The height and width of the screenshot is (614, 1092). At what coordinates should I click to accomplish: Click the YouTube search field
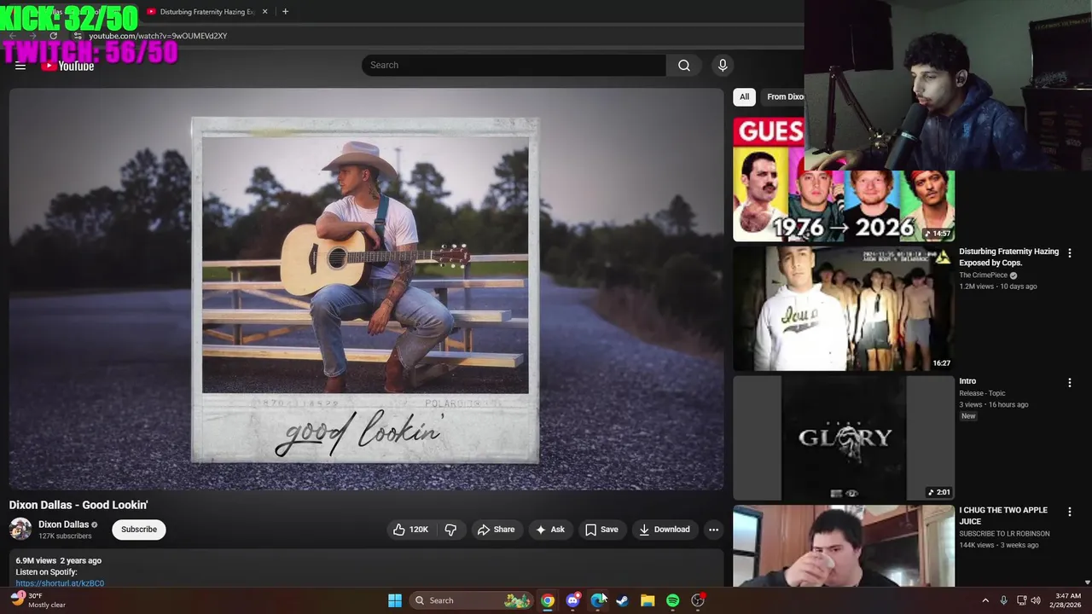(514, 65)
